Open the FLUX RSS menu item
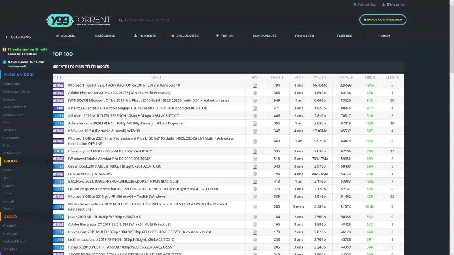 tap(344, 36)
